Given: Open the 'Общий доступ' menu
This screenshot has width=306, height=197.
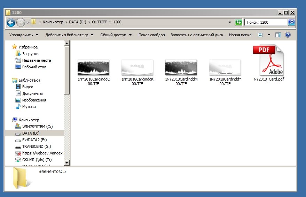Looking at the screenshot, I should 116,35.
